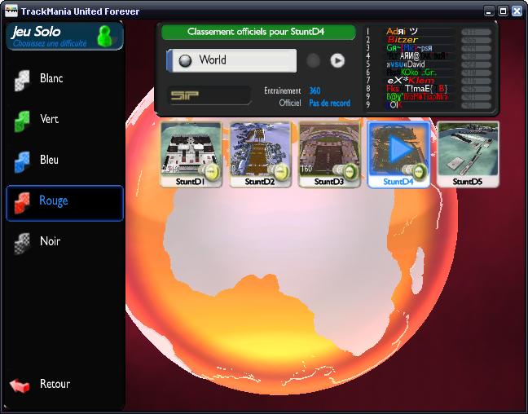Screen dimensions: 528x414
Task: Select top-ranked player in leaderboard
Action: (x=407, y=31)
